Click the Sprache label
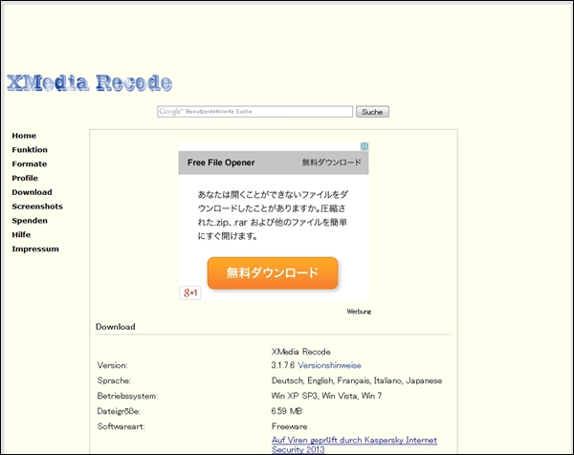The width and height of the screenshot is (574, 455). 114,380
